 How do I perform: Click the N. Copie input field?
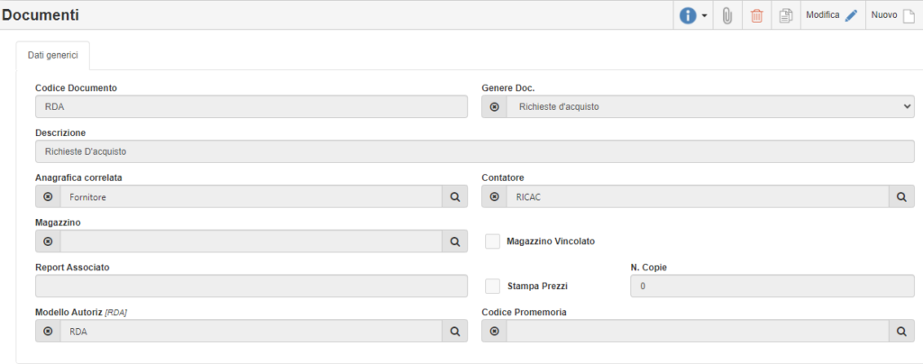click(x=772, y=287)
